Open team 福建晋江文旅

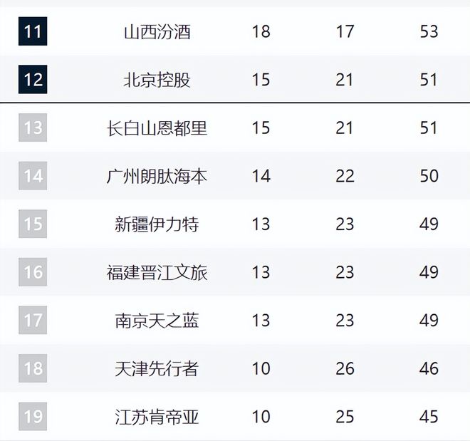[x=157, y=272]
